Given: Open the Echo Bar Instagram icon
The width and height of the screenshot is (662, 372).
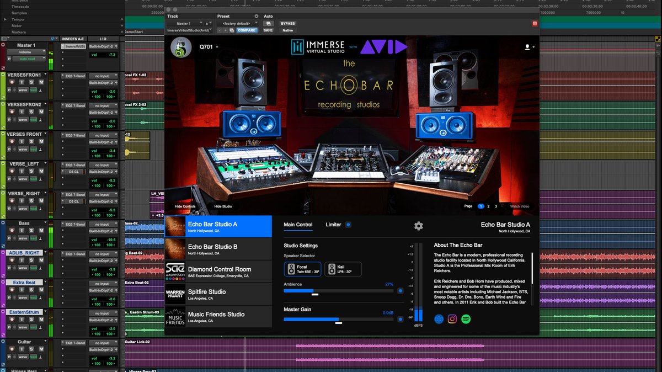Looking at the screenshot, I should coord(452,319).
